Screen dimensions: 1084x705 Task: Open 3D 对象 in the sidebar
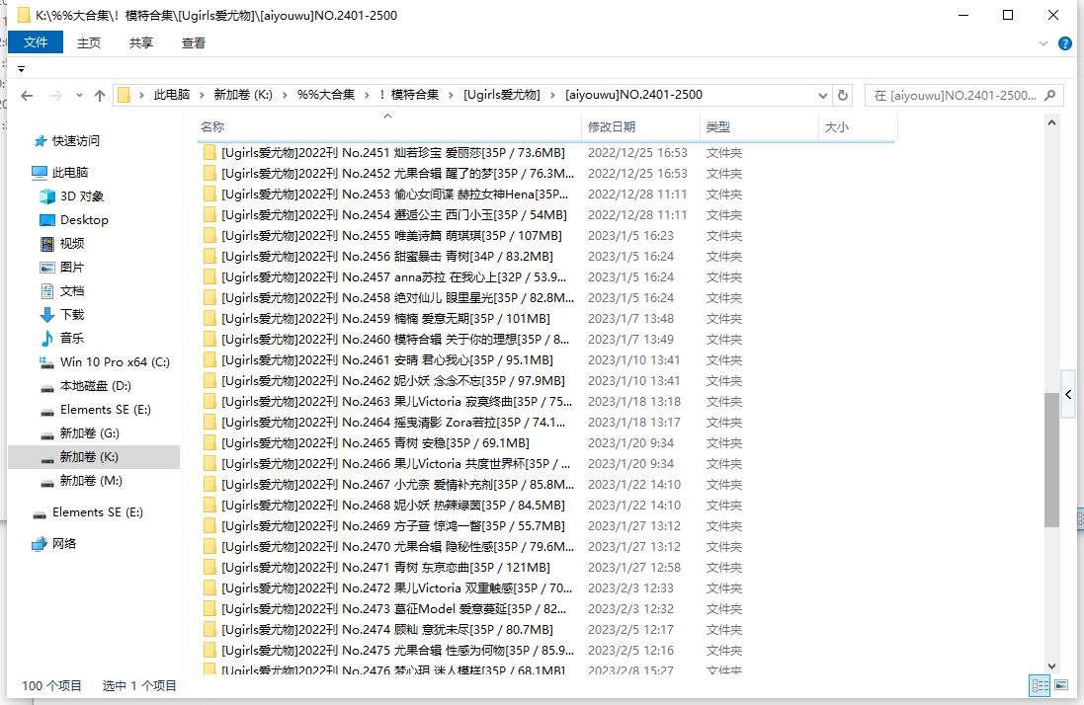(82, 196)
